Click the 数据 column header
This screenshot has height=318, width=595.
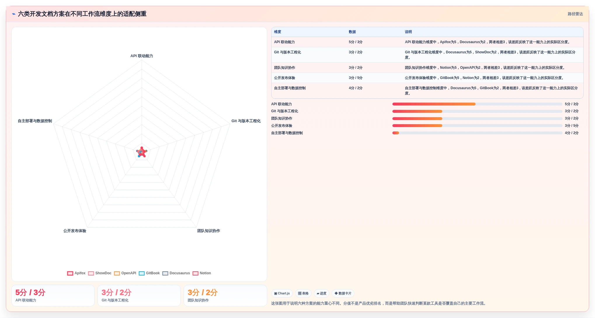[x=352, y=32]
